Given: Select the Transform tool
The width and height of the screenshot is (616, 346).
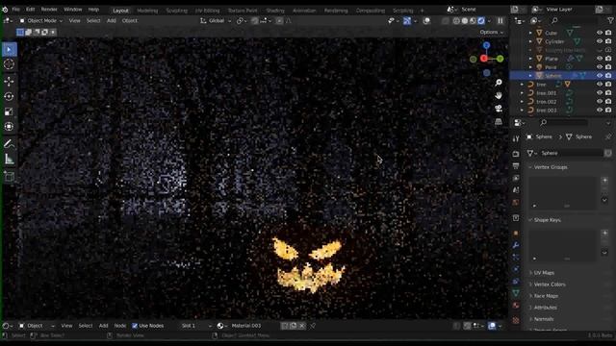Looking at the screenshot, I should [x=9, y=127].
